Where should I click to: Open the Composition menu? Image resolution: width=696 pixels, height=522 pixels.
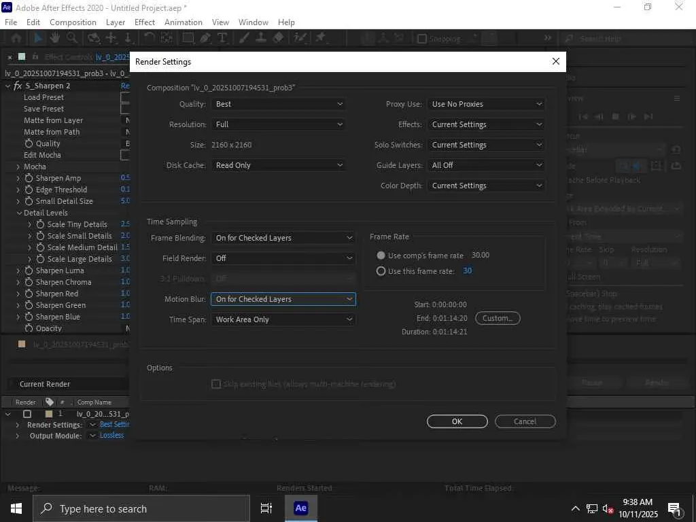[x=73, y=22]
